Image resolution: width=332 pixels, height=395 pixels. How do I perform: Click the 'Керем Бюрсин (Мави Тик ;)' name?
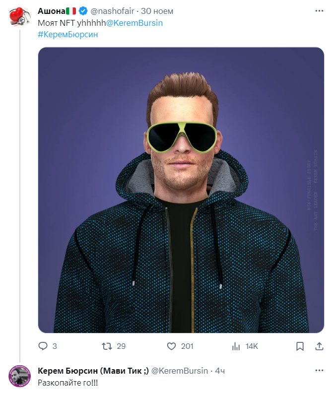click(93, 371)
